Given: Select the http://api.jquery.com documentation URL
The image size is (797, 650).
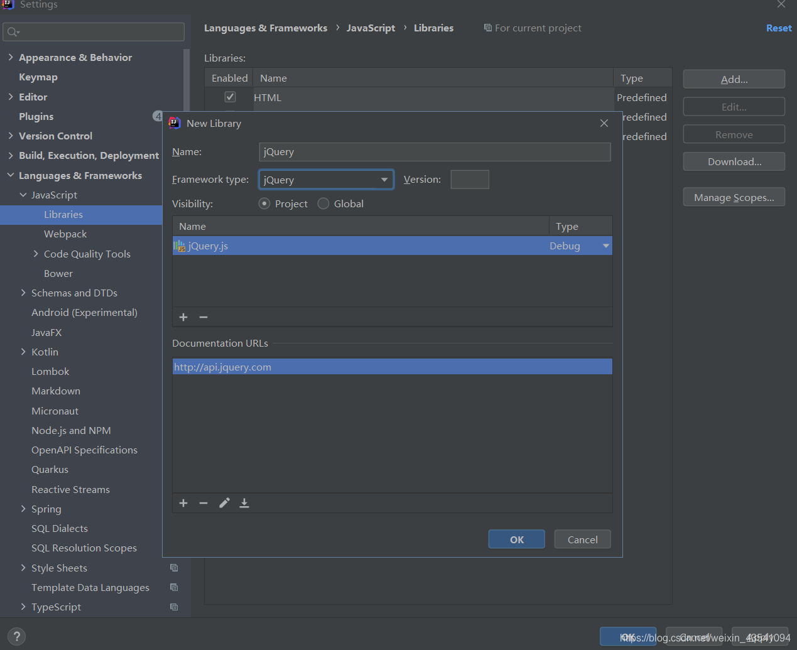Looking at the screenshot, I should click(393, 367).
